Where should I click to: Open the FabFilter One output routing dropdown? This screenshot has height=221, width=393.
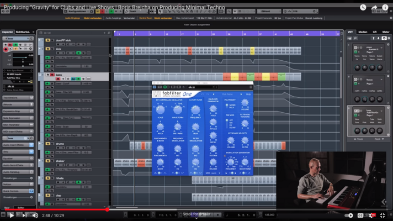click(18, 78)
